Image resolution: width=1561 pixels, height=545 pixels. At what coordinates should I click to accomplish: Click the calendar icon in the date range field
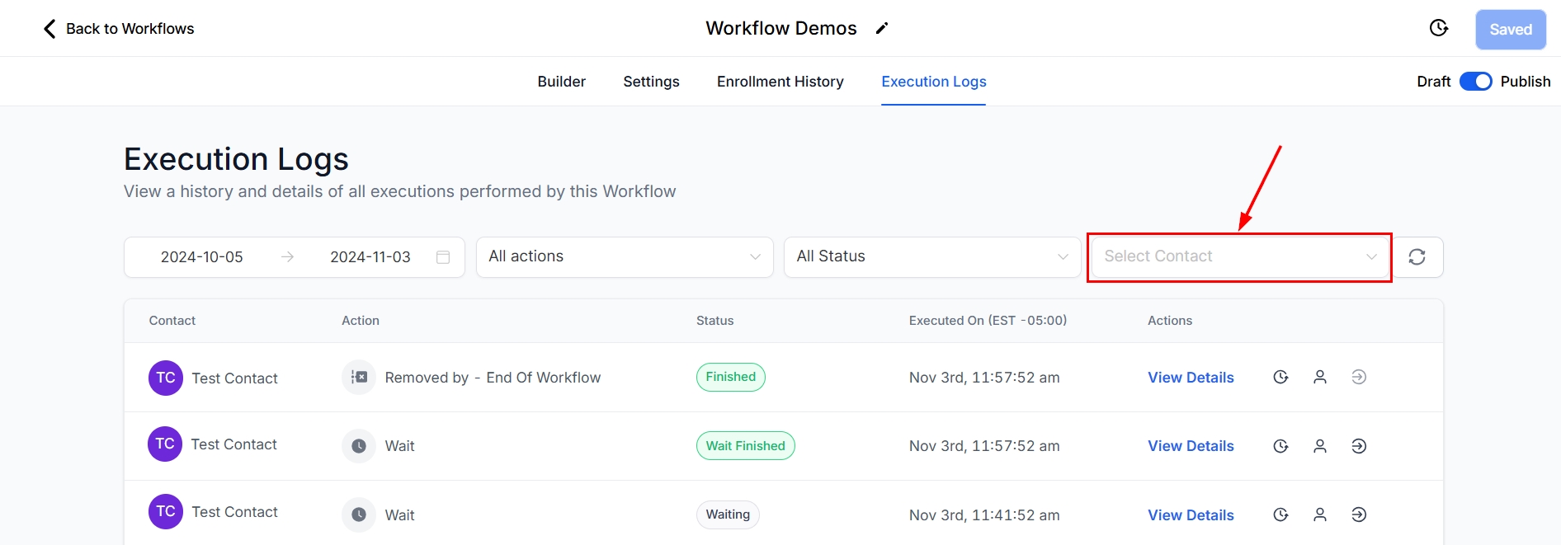point(443,257)
